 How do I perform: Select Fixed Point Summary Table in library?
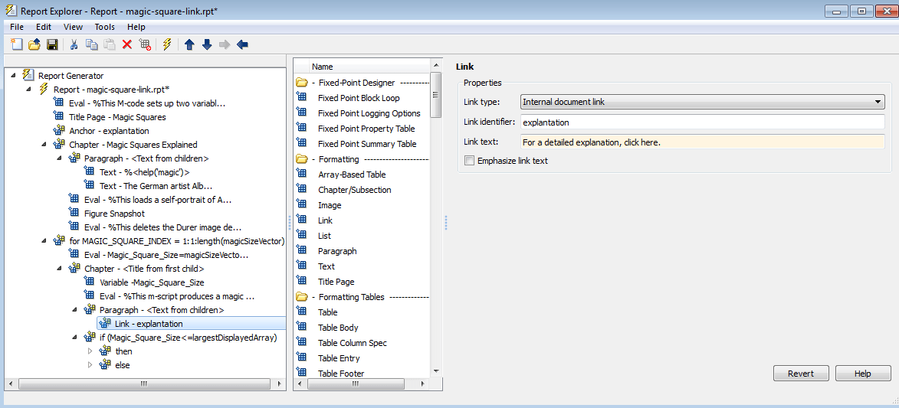pos(367,144)
